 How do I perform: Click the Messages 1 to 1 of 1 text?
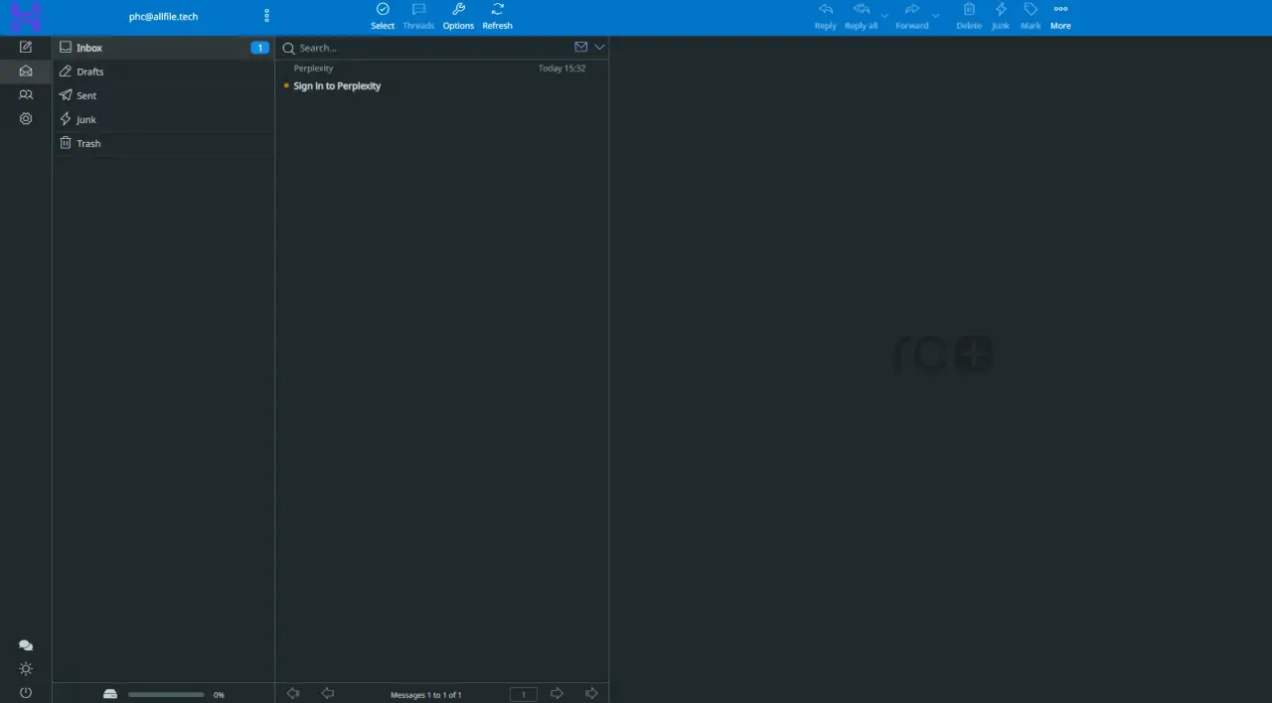pyautogui.click(x=426, y=695)
